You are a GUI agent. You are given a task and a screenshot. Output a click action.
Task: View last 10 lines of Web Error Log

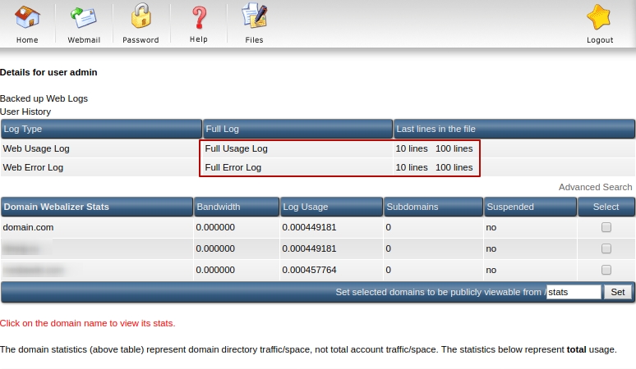tap(412, 167)
